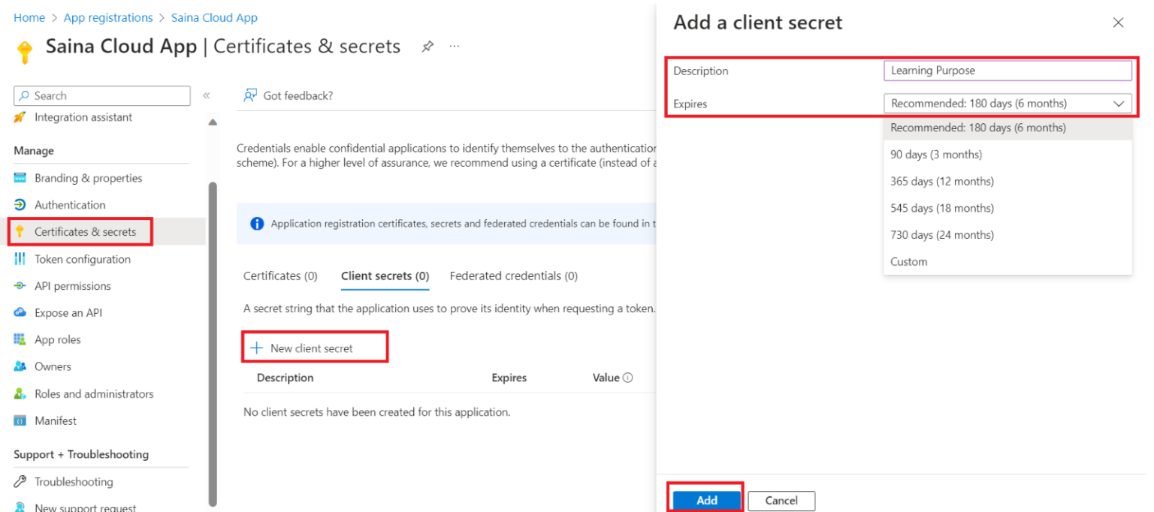Pin the Certificates & secrets page
This screenshot has height=512, width=1154.
tap(427, 46)
